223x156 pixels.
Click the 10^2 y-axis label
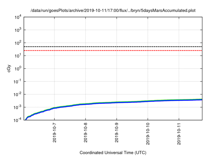18,43
